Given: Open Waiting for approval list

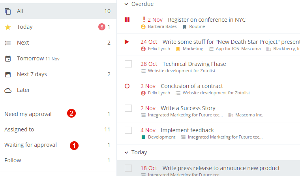Looking at the screenshot, I should [58, 145].
